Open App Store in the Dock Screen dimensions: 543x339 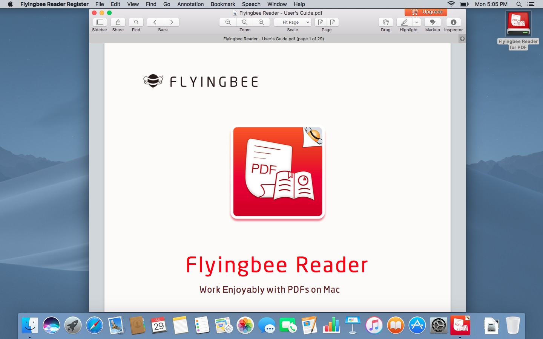click(417, 325)
